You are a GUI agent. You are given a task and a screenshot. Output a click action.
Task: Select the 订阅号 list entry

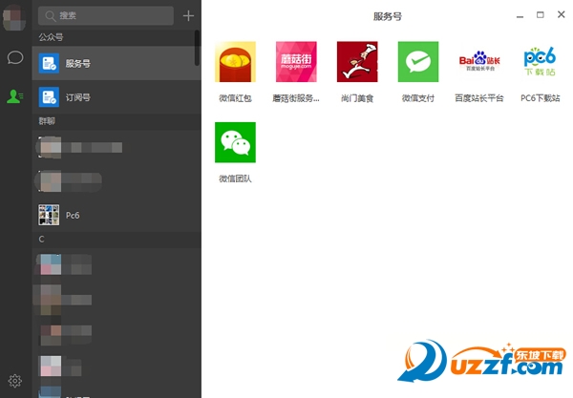point(117,97)
